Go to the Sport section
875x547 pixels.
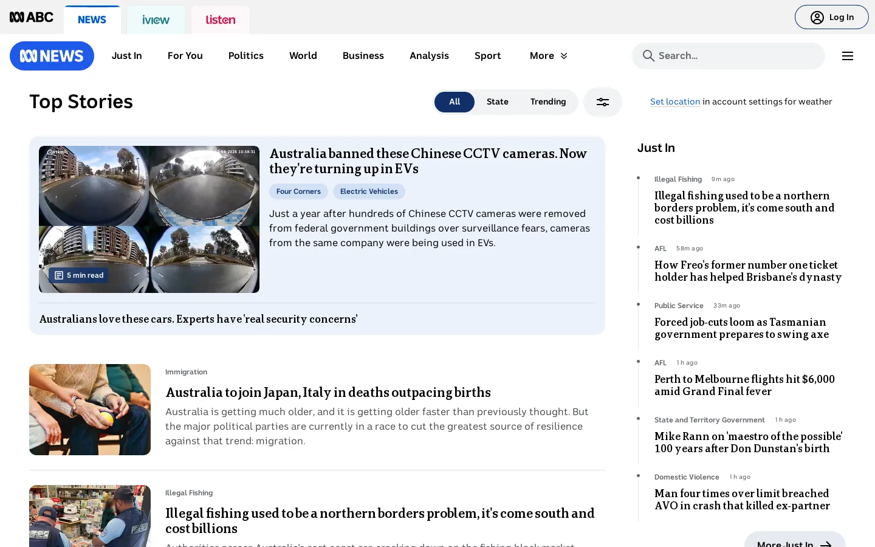[488, 56]
